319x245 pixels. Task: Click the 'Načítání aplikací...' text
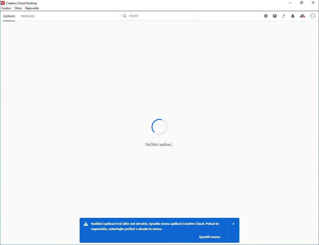159,145
